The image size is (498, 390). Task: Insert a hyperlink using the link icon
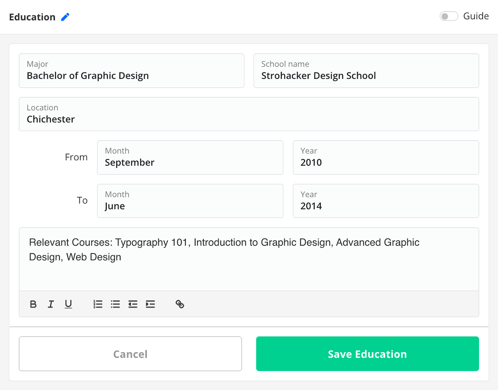coord(180,304)
